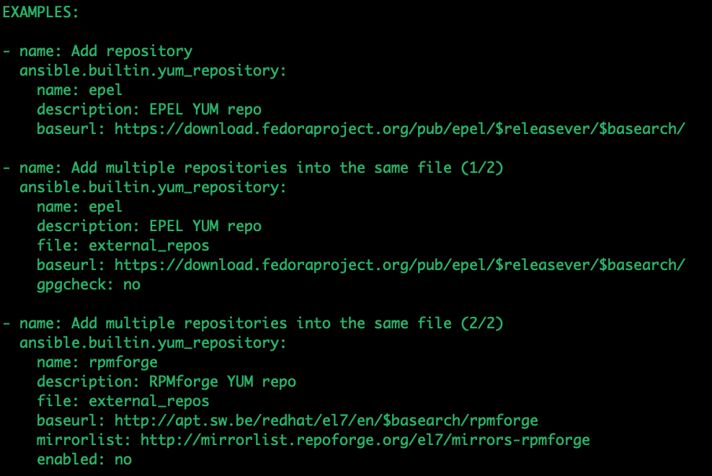Click the first 'description: EPEL YUM repo' line
712x476 pixels.
click(x=149, y=109)
